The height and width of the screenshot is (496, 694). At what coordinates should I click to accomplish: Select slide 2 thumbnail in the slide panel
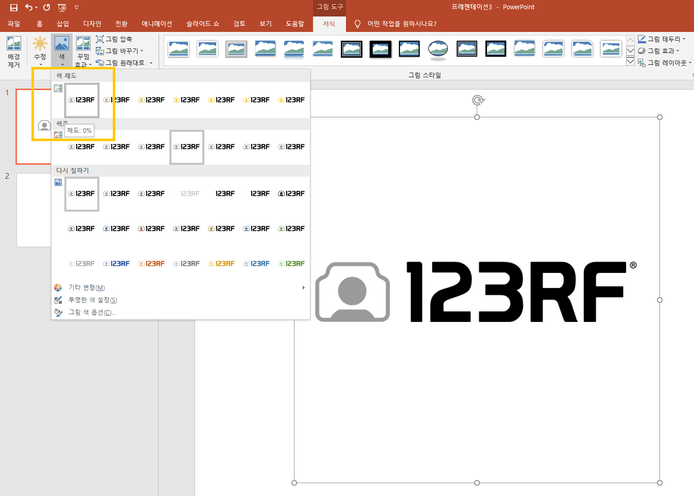34,210
